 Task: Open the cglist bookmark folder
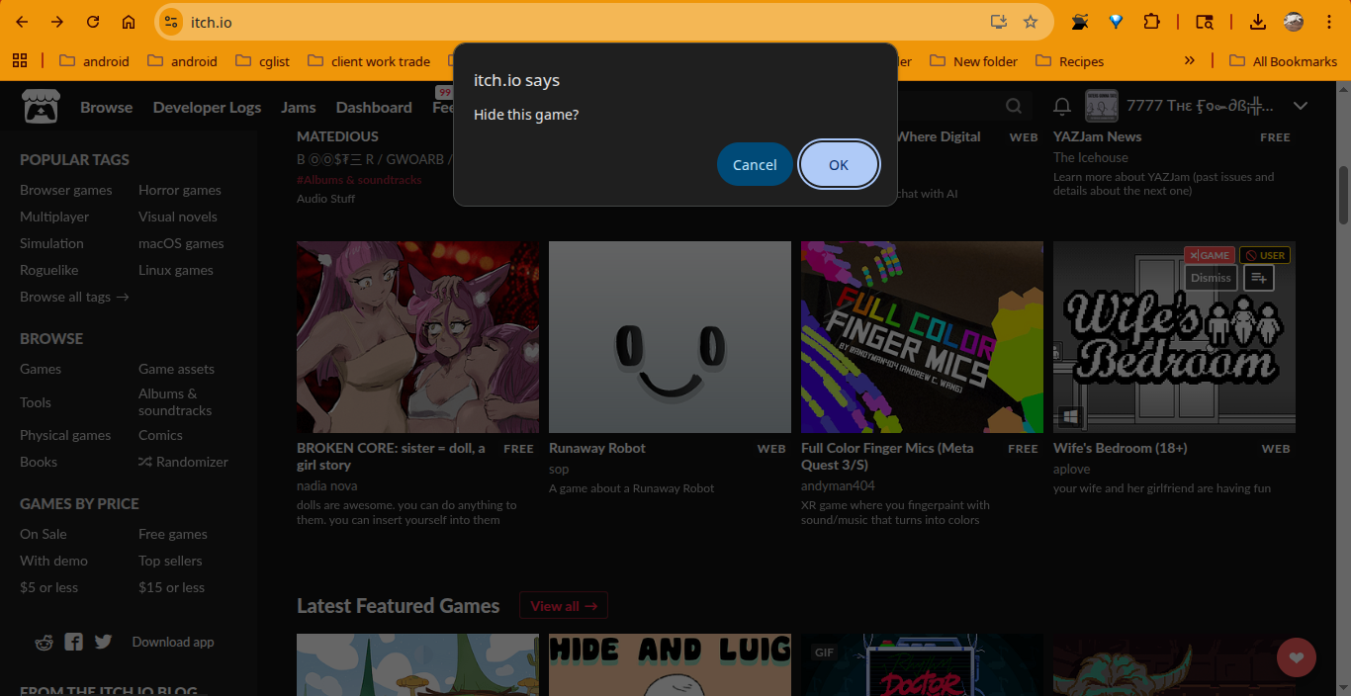(x=263, y=61)
